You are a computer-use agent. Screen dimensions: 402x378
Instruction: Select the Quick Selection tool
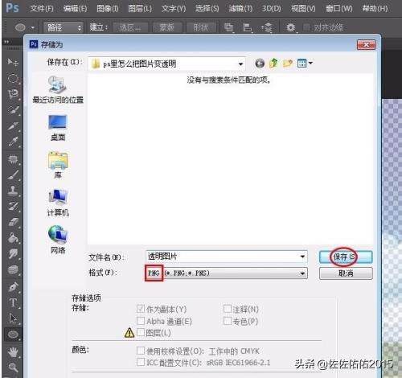point(13,110)
